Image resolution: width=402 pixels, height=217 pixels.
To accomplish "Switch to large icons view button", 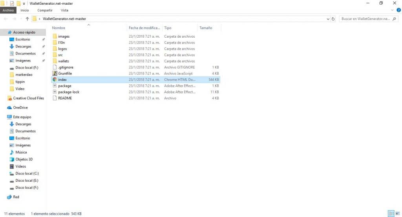I will coord(398,213).
